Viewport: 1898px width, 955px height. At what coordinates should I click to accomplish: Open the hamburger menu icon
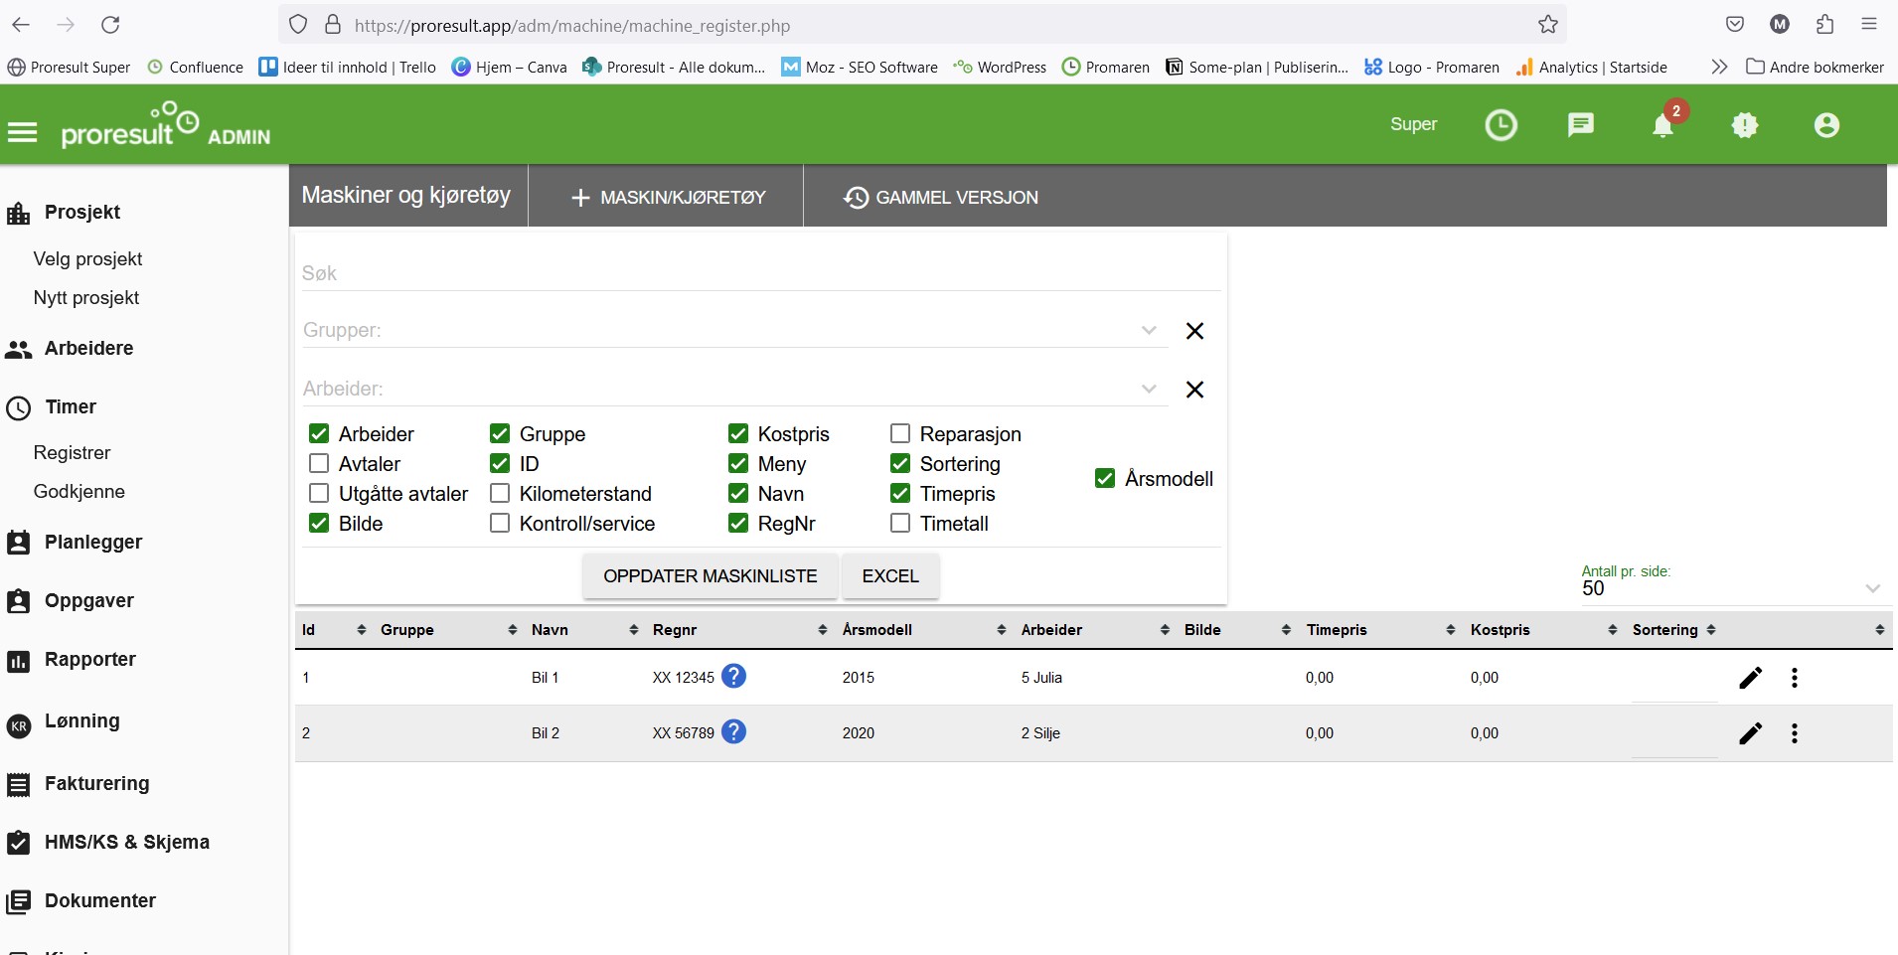pyautogui.click(x=22, y=132)
